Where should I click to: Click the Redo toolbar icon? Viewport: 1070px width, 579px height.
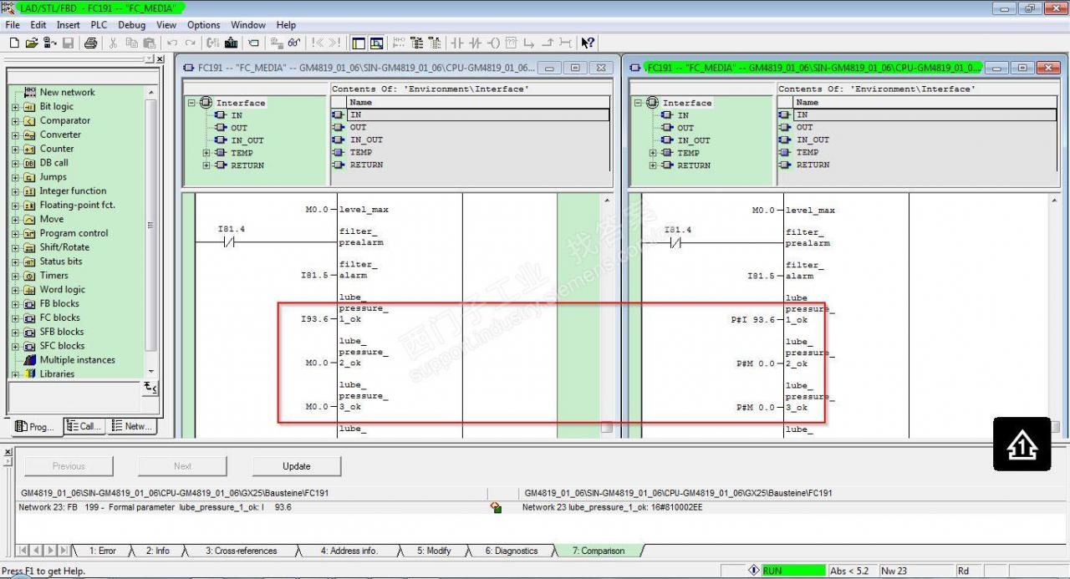[190, 43]
